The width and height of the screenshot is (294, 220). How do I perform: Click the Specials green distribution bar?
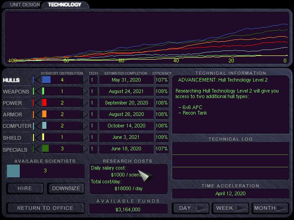45,148
